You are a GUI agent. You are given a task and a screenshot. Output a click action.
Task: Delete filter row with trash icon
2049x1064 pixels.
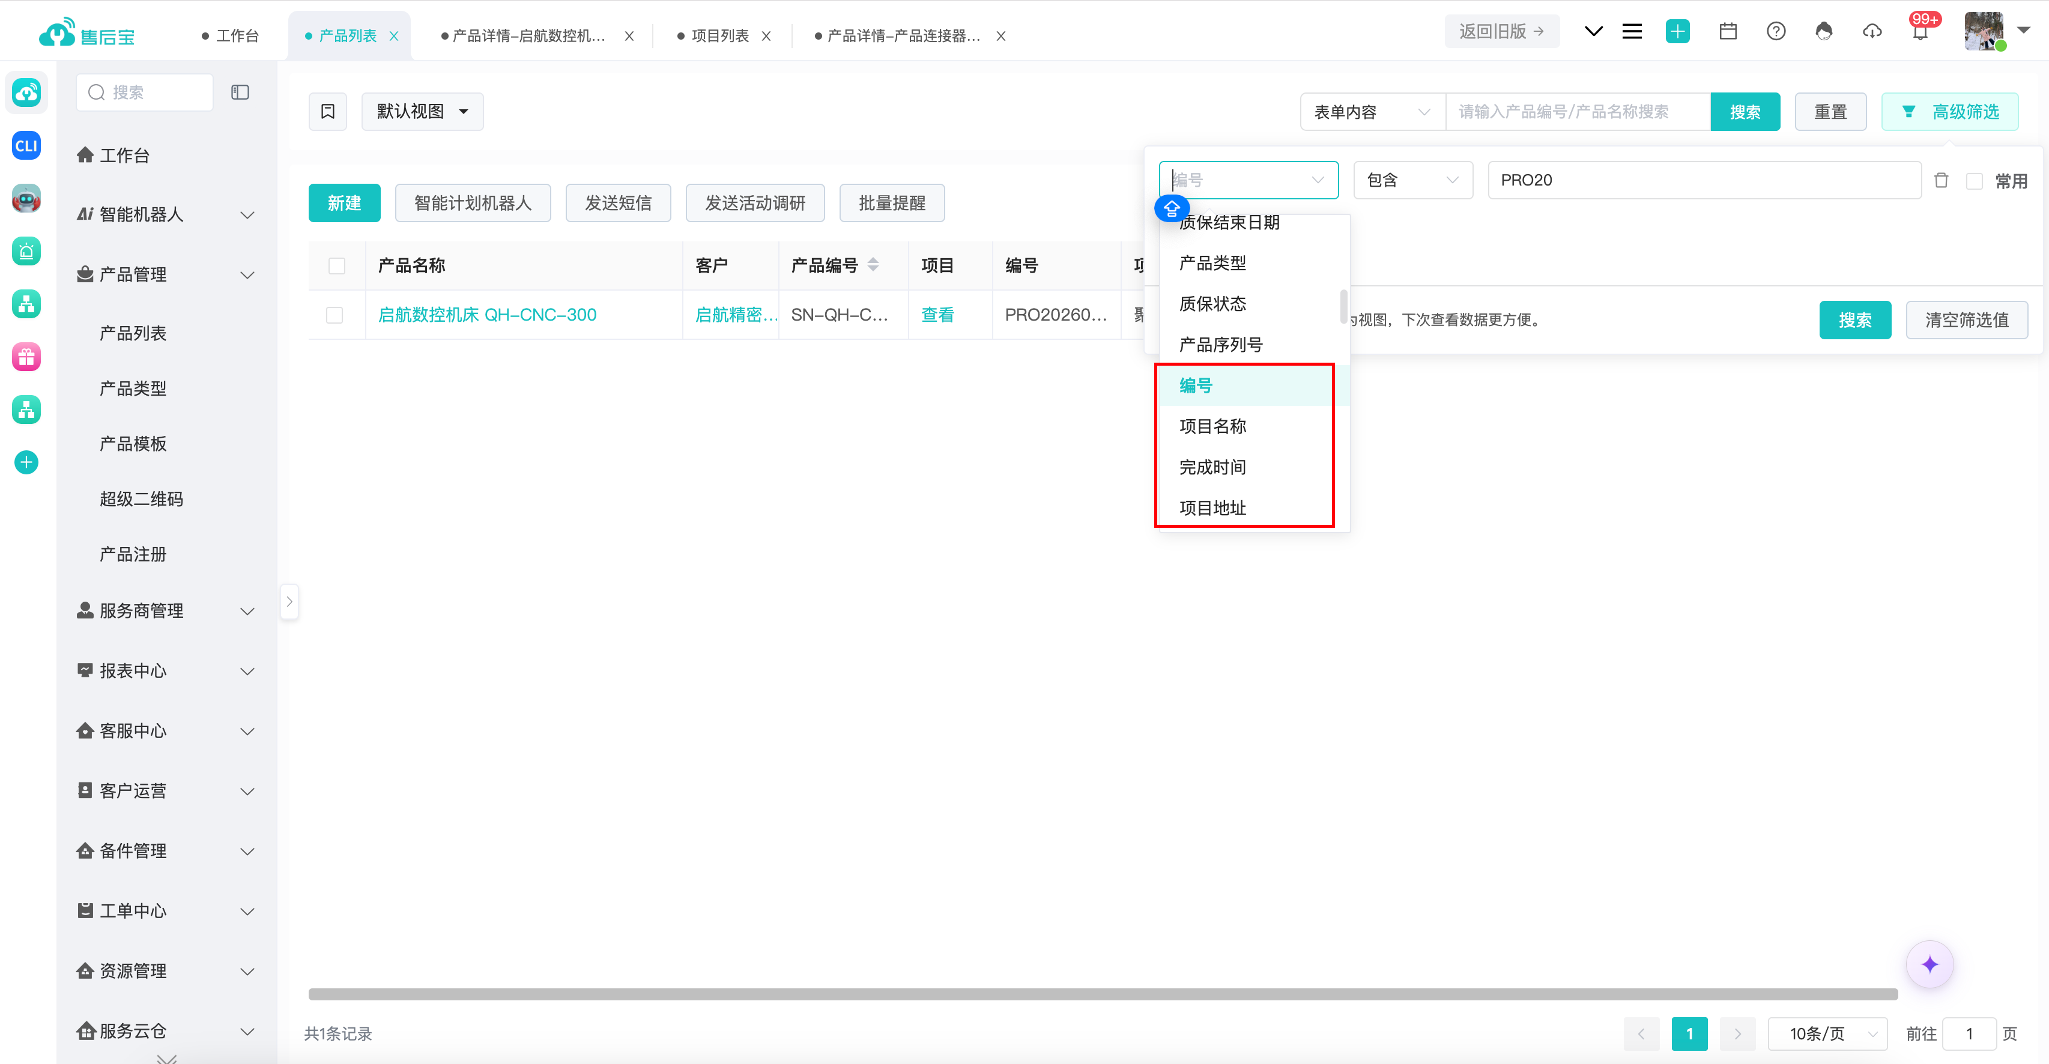pos(1941,181)
